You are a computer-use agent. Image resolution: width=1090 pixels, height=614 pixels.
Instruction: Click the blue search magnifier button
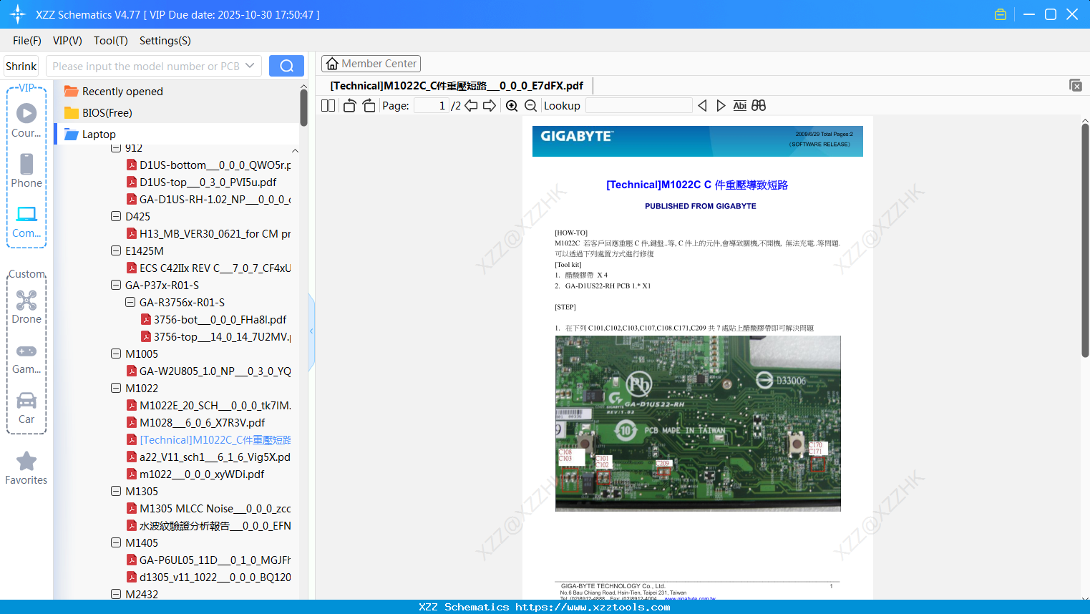[286, 66]
